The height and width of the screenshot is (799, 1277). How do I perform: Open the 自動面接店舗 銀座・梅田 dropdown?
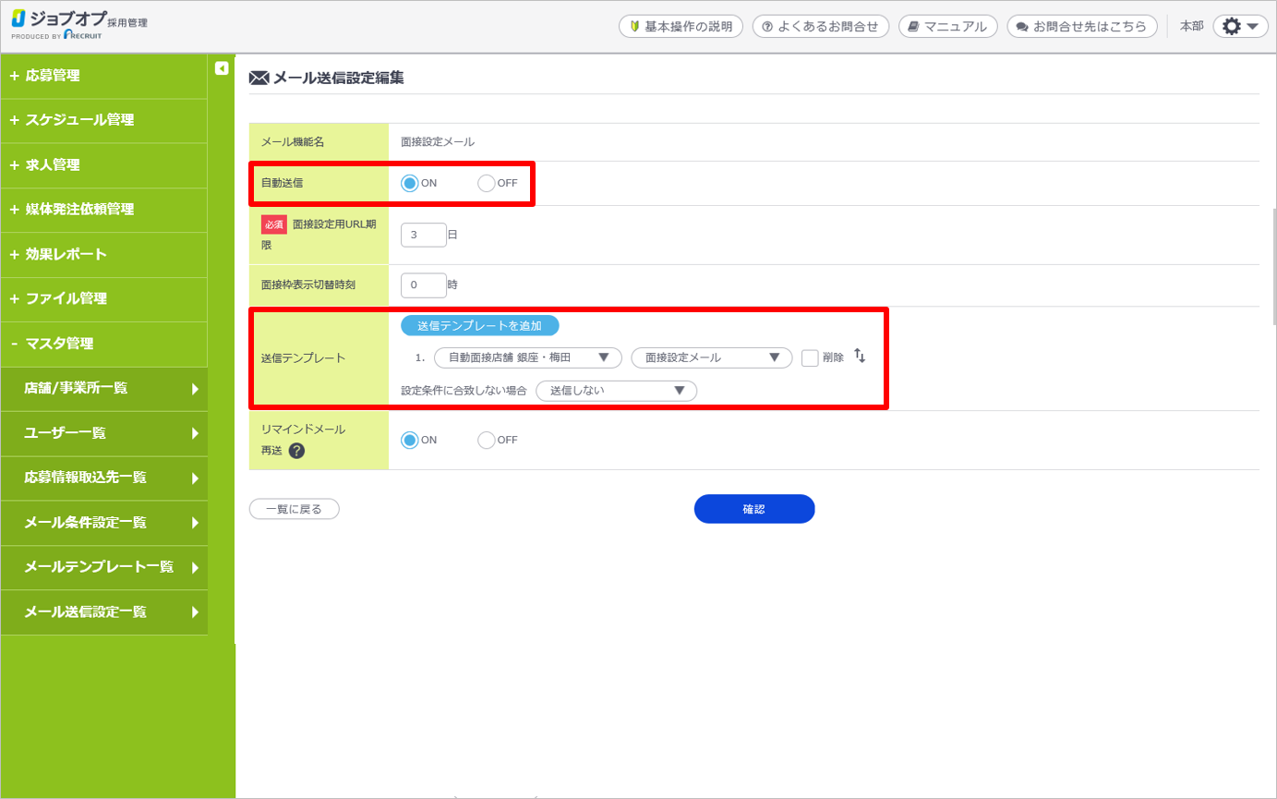pyautogui.click(x=527, y=357)
